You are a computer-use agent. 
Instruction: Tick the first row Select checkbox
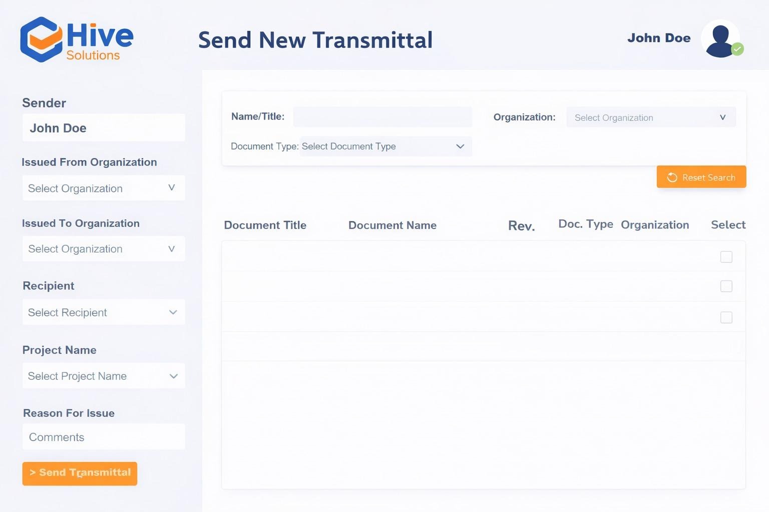tap(726, 257)
